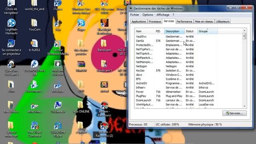Click the Jeux desktop shortcut
256x144 pixels.
(58, 25)
